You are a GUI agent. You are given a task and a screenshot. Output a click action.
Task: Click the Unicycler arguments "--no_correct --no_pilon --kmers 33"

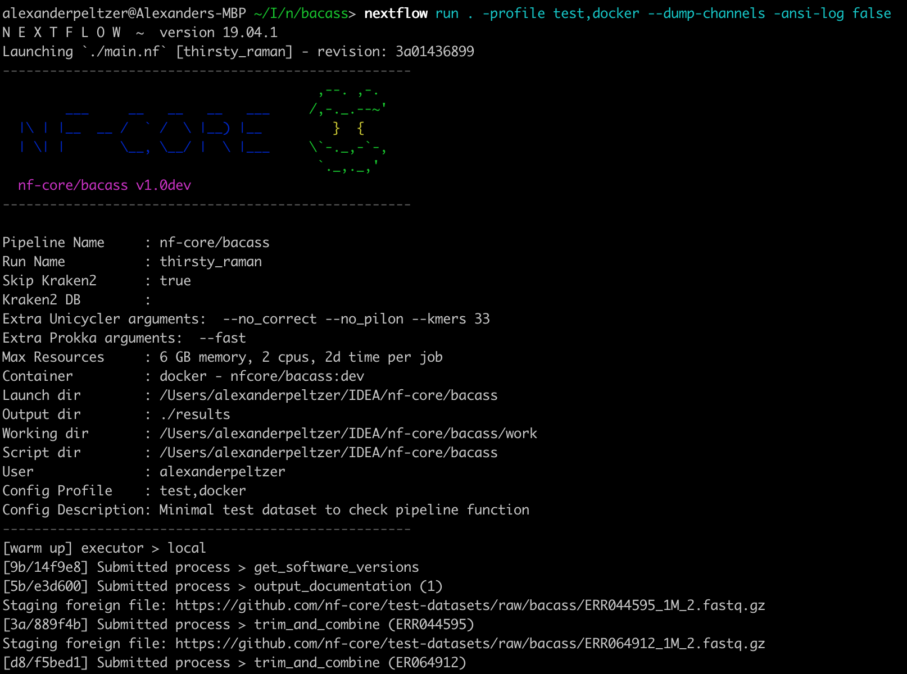[356, 319]
